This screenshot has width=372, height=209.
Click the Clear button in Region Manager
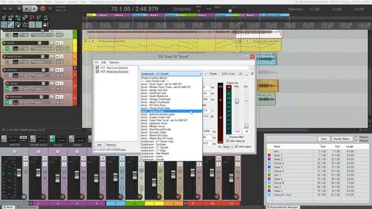point(324,139)
